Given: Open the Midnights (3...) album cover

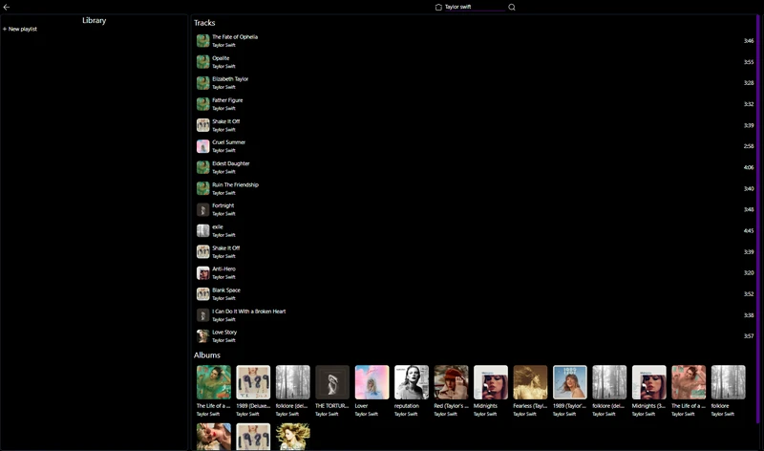Looking at the screenshot, I should 649,382.
